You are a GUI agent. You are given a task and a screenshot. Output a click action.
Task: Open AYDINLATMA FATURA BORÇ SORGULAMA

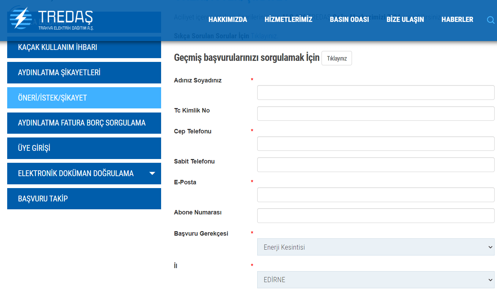84,123
